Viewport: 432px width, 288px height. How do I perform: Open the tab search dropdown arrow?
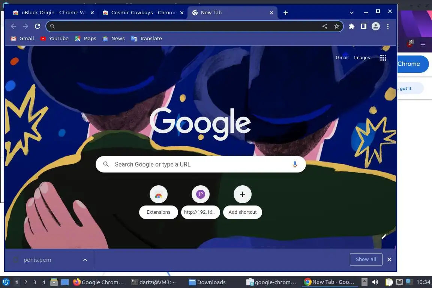351,13
